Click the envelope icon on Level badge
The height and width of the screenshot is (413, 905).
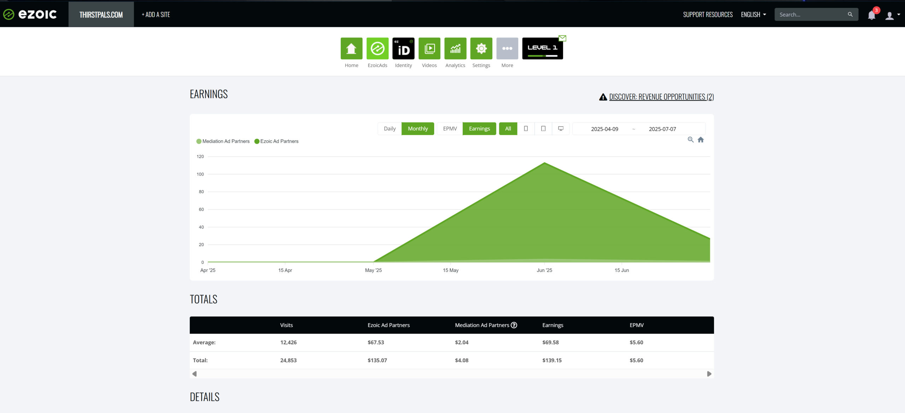(x=562, y=38)
